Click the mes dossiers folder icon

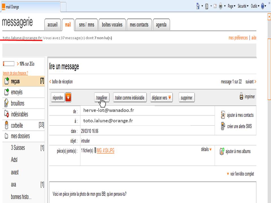pos(6,136)
